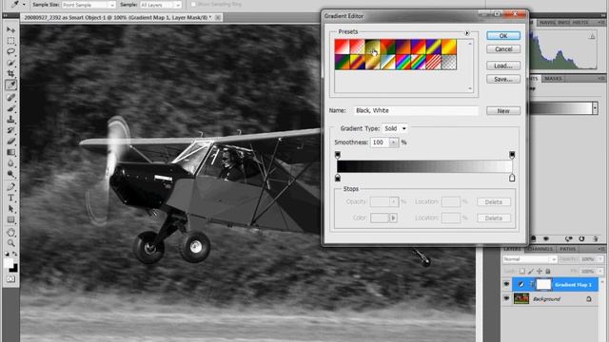Image resolution: width=609 pixels, height=342 pixels.
Task: Open gradient picker arrow in Adjustments panel
Action: (595, 108)
